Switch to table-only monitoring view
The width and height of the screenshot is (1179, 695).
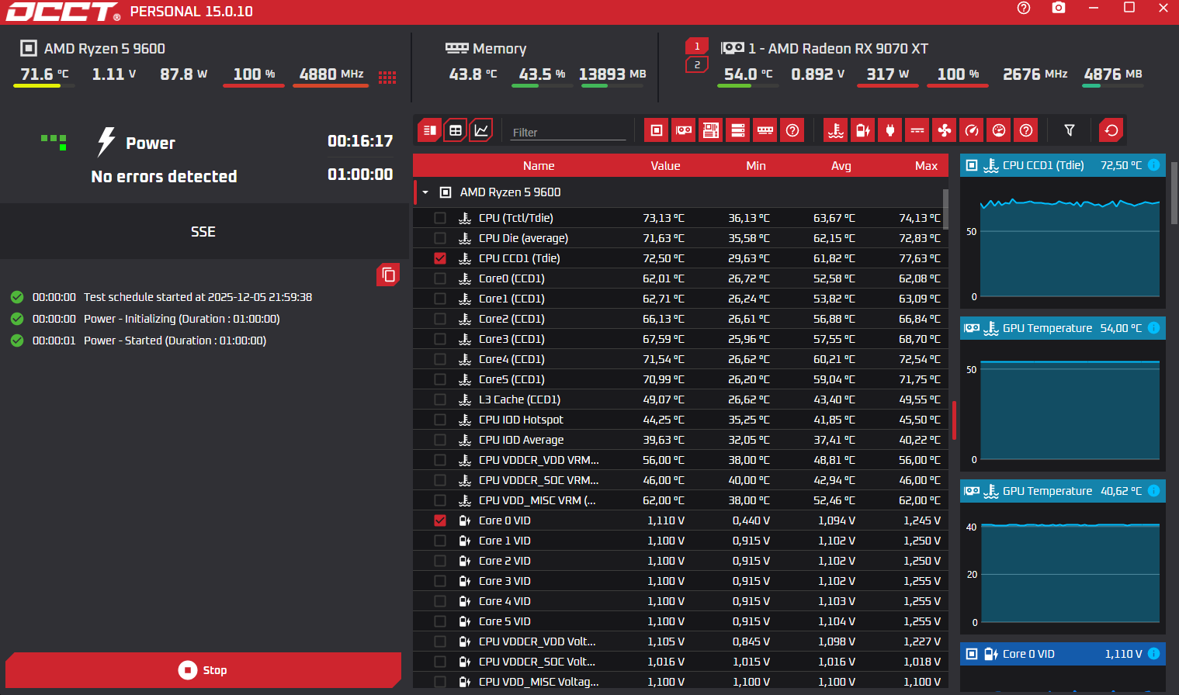456,130
